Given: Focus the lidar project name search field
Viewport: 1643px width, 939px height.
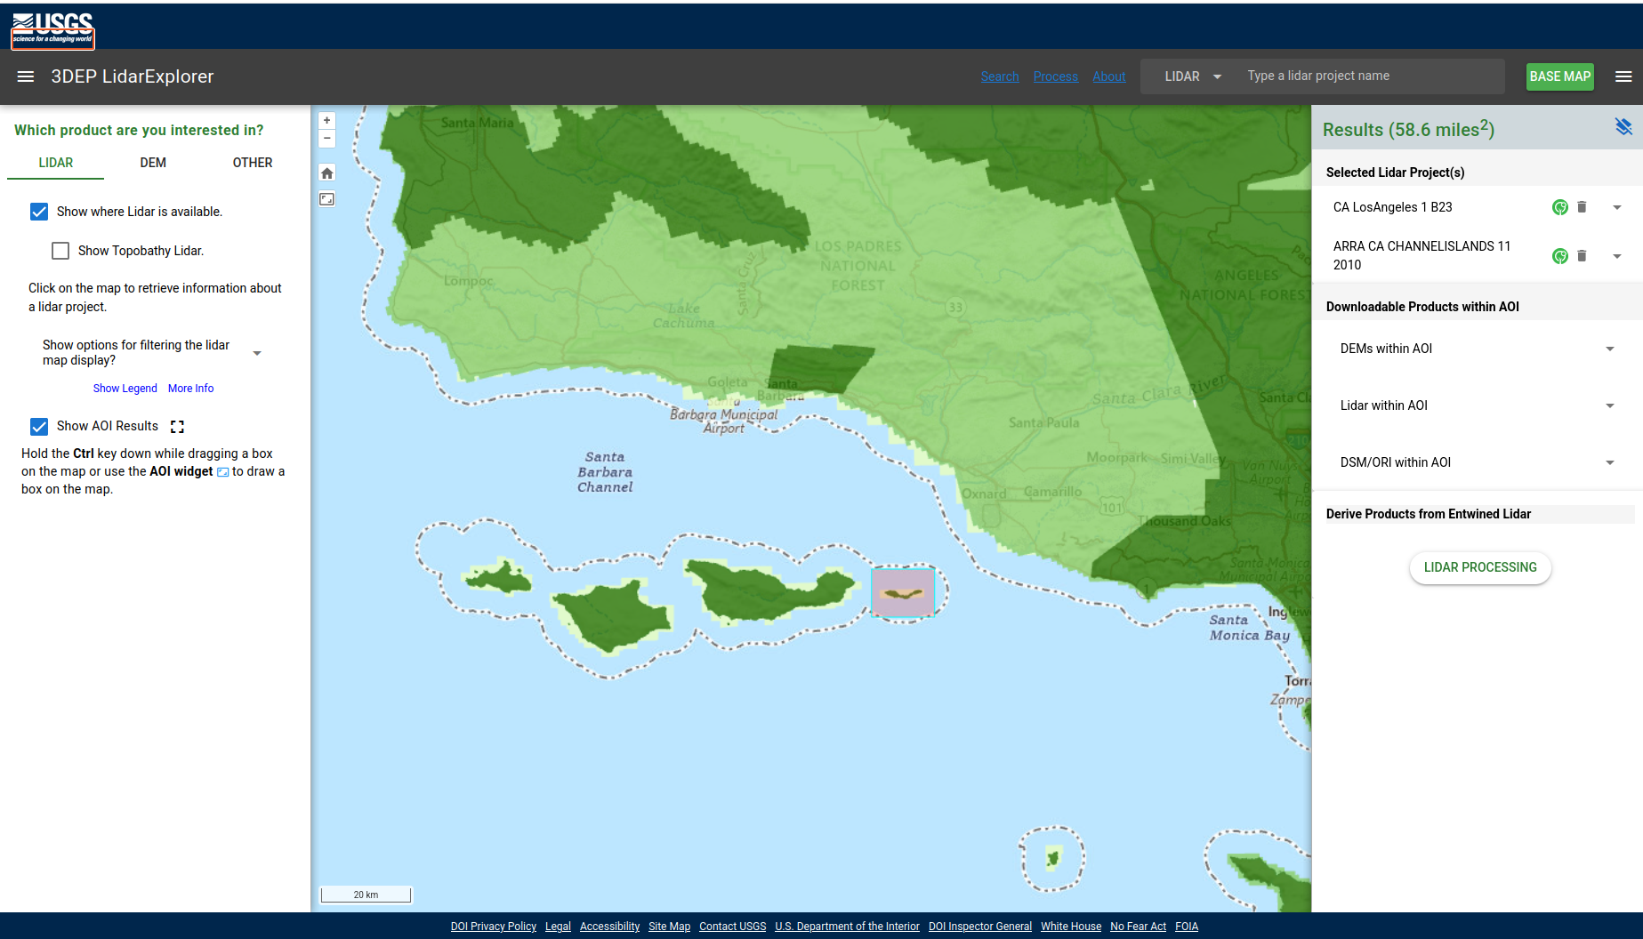Looking at the screenshot, I should (1371, 76).
